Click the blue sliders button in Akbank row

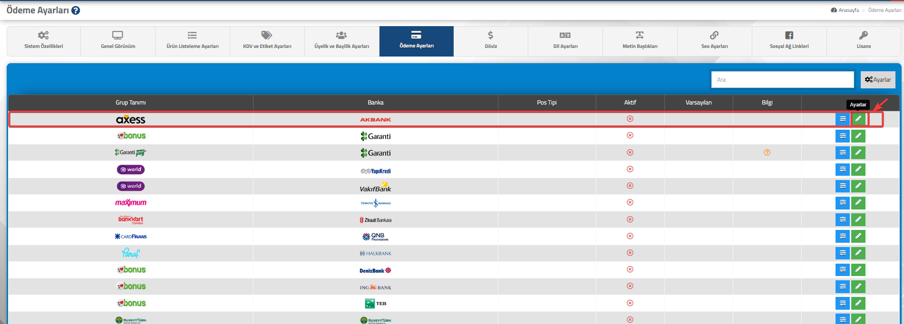tap(843, 119)
